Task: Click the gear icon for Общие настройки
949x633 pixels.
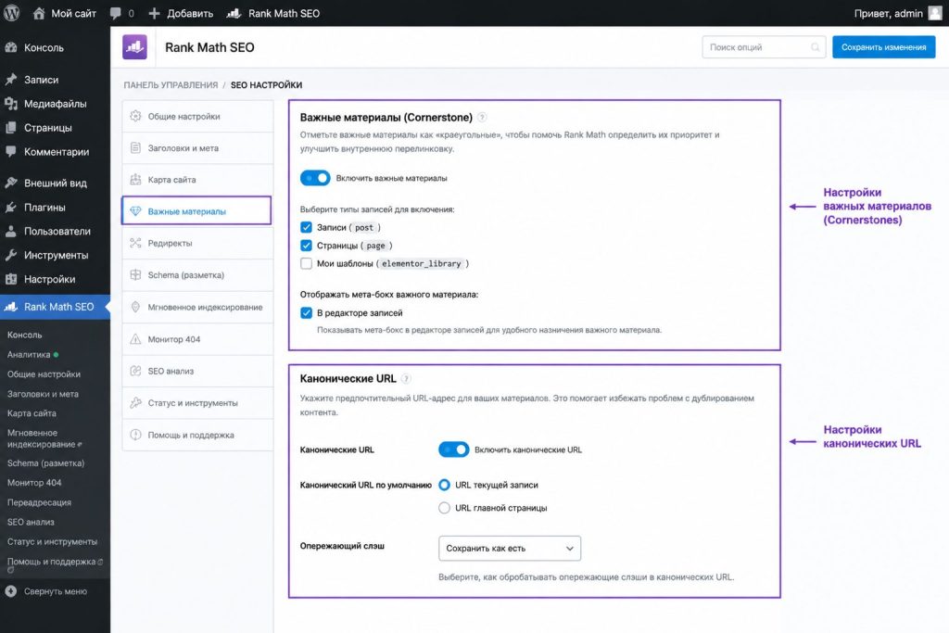Action: point(135,116)
